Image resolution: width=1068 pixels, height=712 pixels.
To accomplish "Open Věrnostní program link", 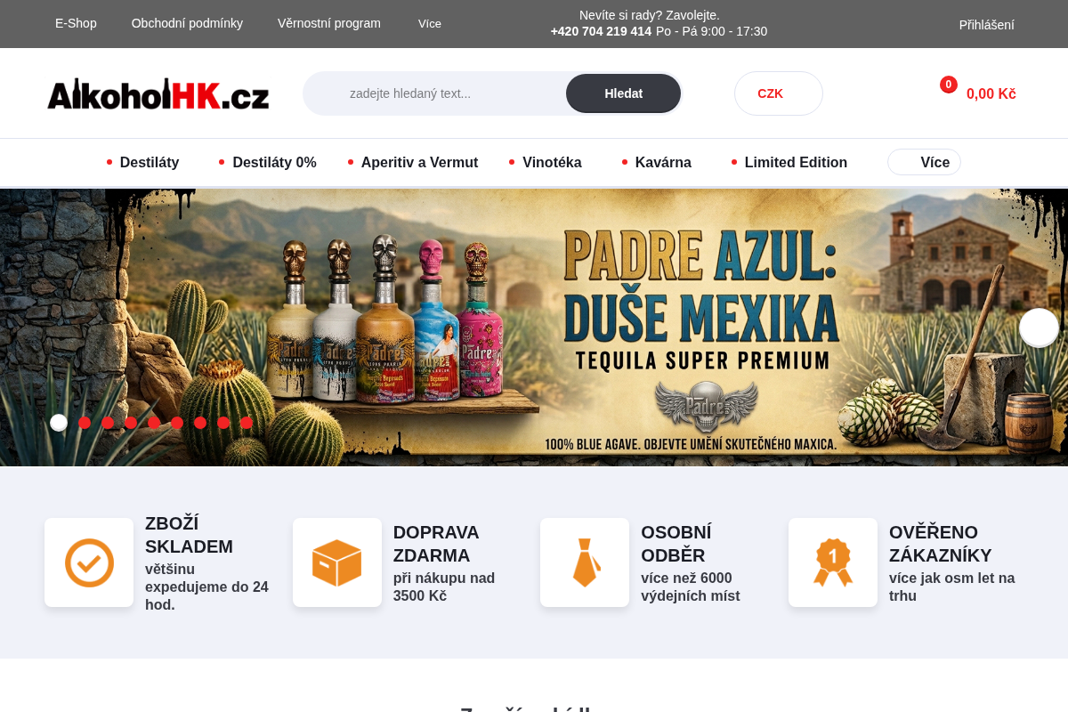I will point(329,23).
